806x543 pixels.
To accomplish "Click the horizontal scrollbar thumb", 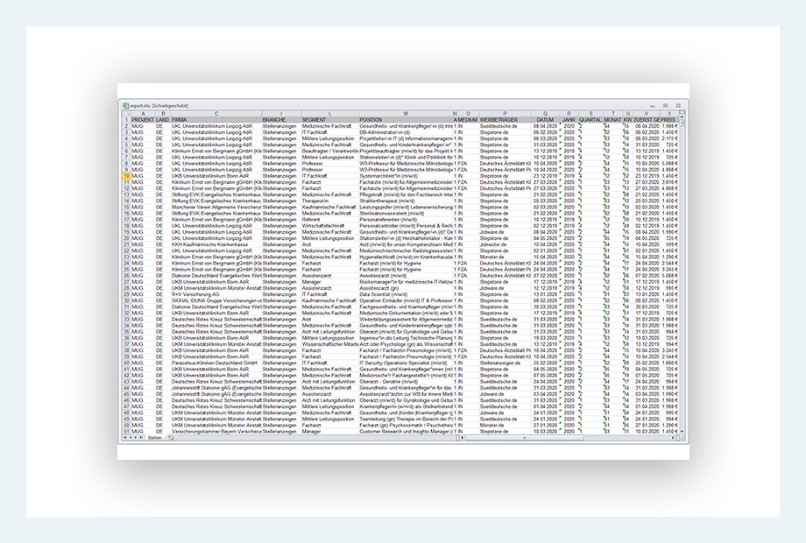I will [x=524, y=438].
